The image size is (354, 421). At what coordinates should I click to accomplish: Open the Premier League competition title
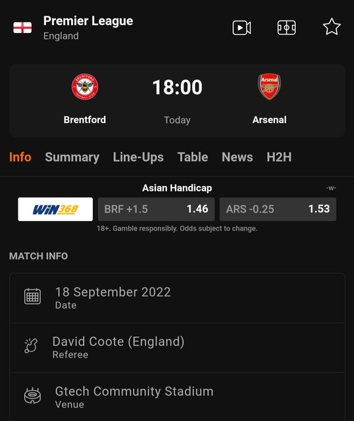coord(88,20)
